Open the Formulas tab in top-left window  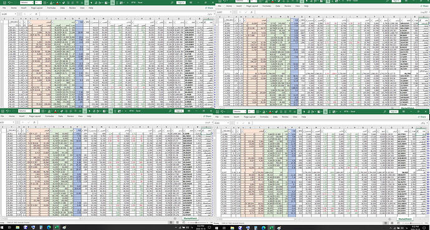[51, 8]
